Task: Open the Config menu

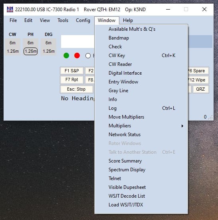Action: tap(83, 20)
